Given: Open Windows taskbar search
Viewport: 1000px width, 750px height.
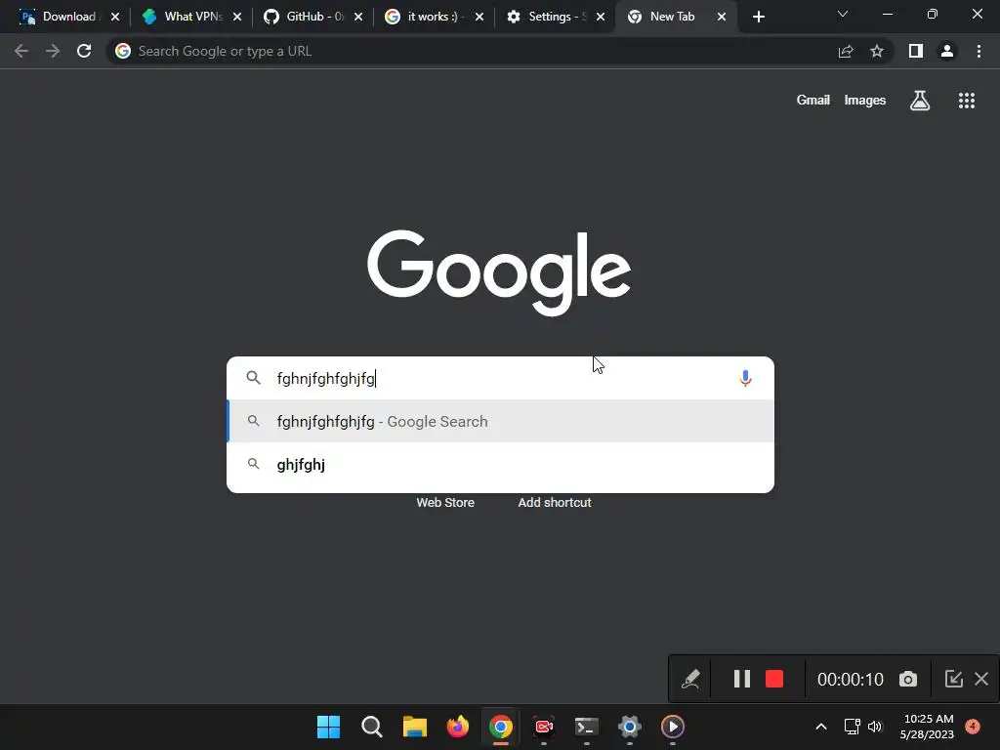Looking at the screenshot, I should pos(372,727).
